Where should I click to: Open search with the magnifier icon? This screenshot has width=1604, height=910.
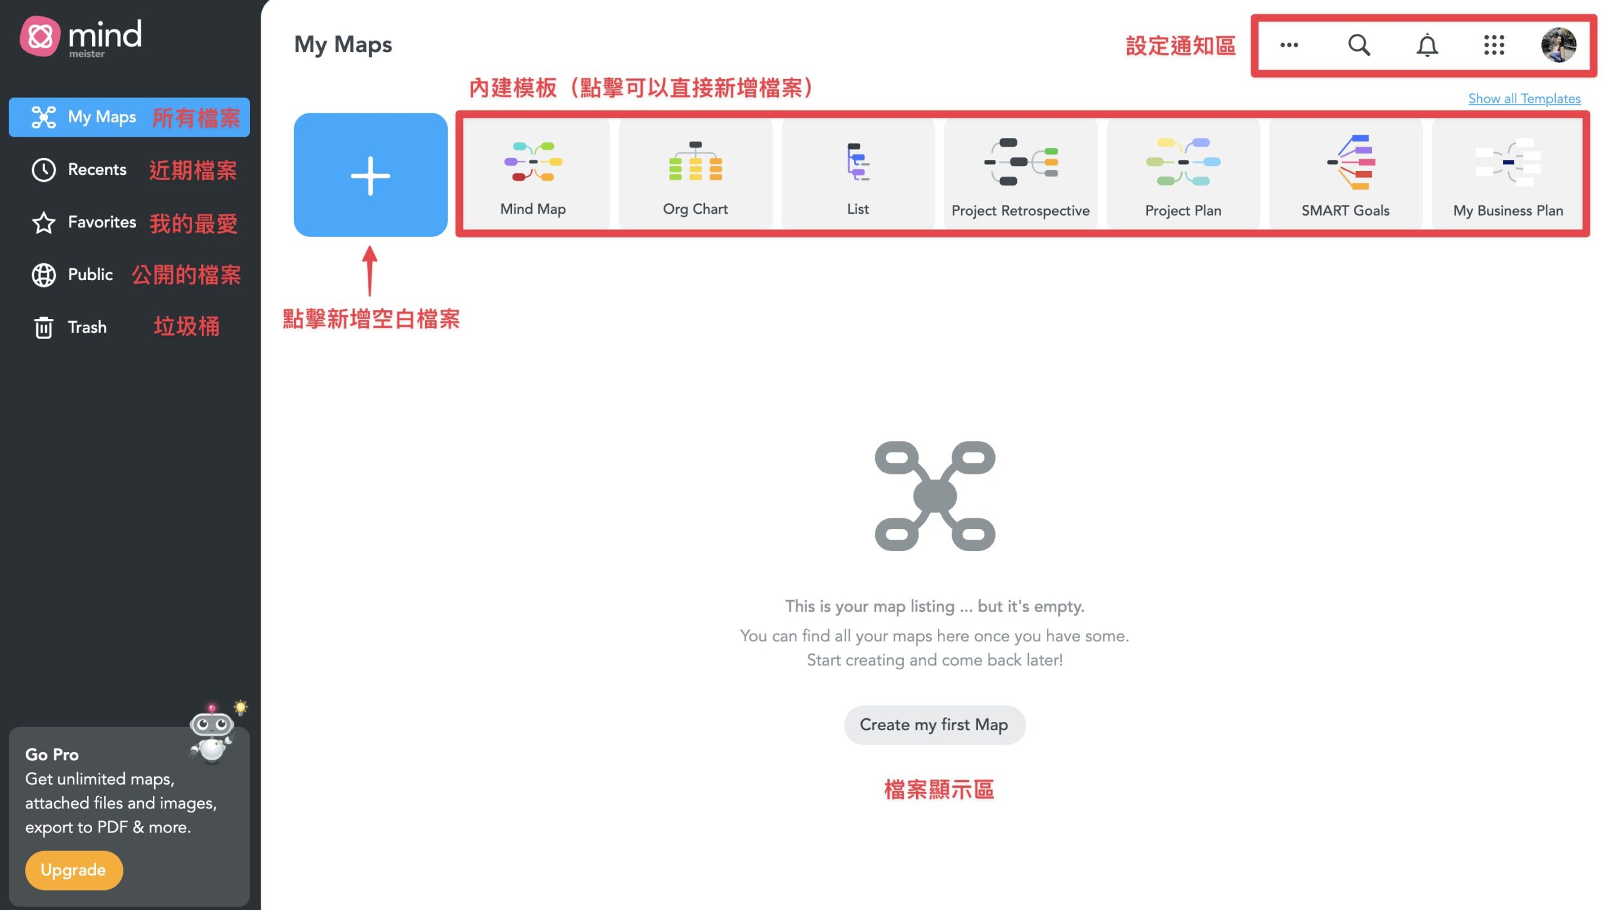click(1358, 45)
